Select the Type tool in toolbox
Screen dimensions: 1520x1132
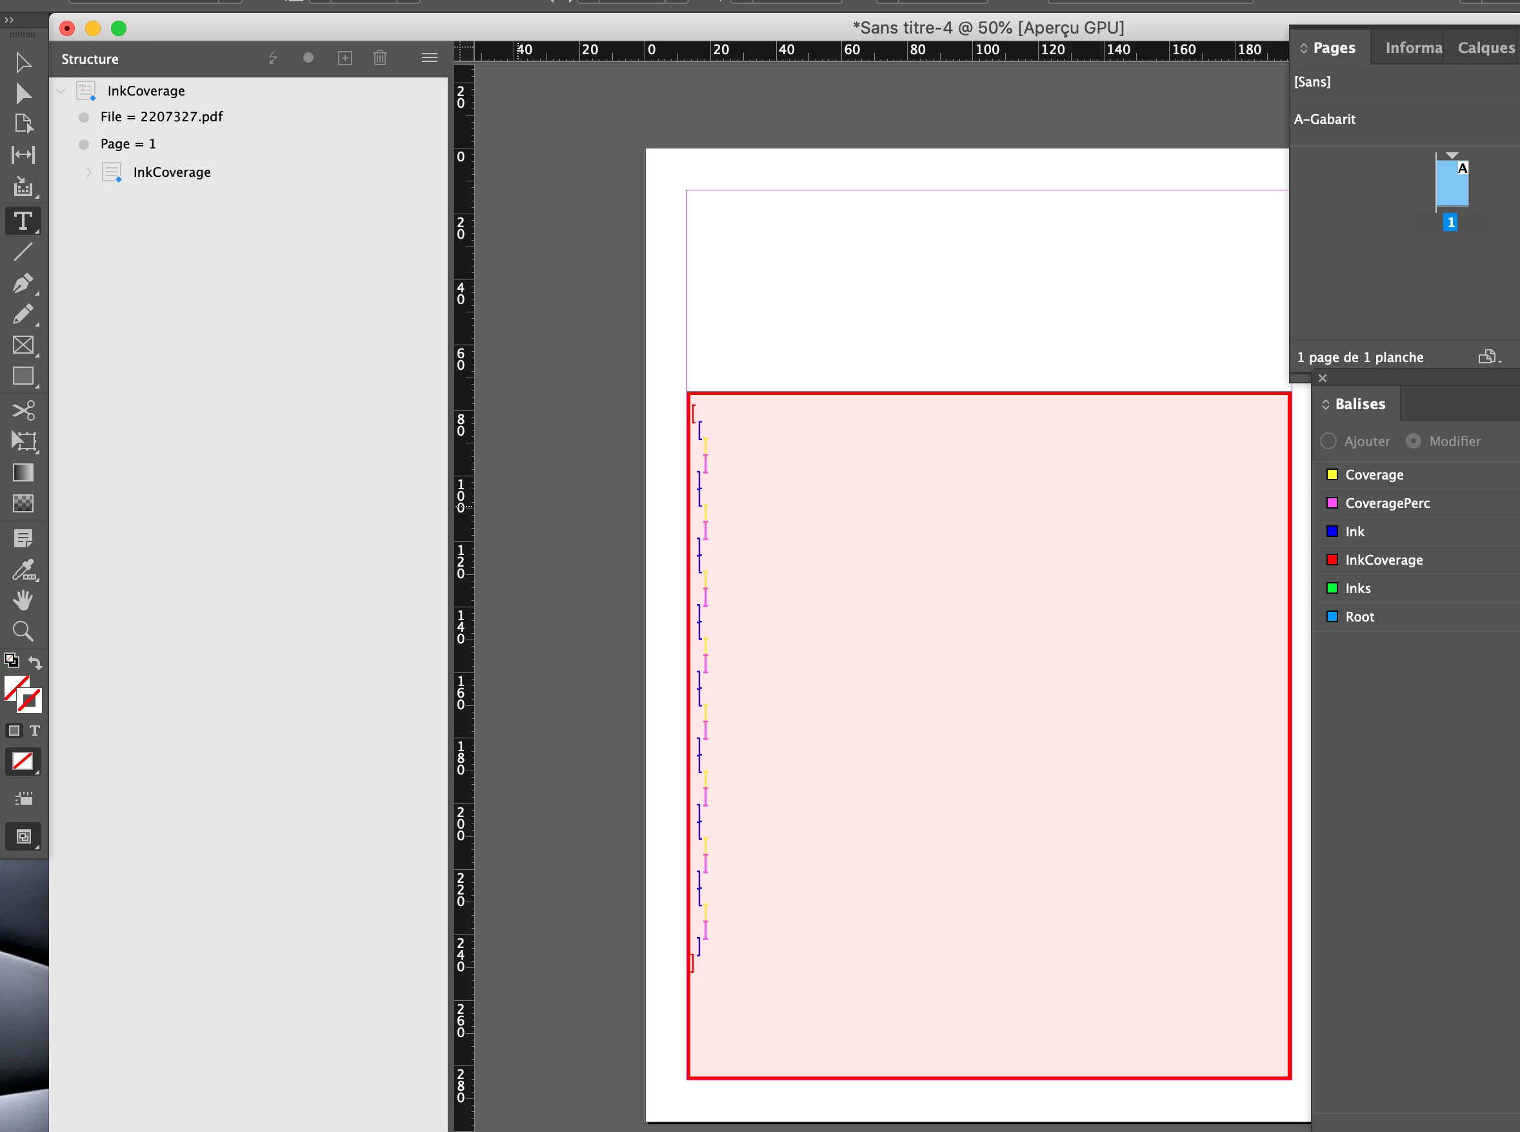pyautogui.click(x=23, y=221)
